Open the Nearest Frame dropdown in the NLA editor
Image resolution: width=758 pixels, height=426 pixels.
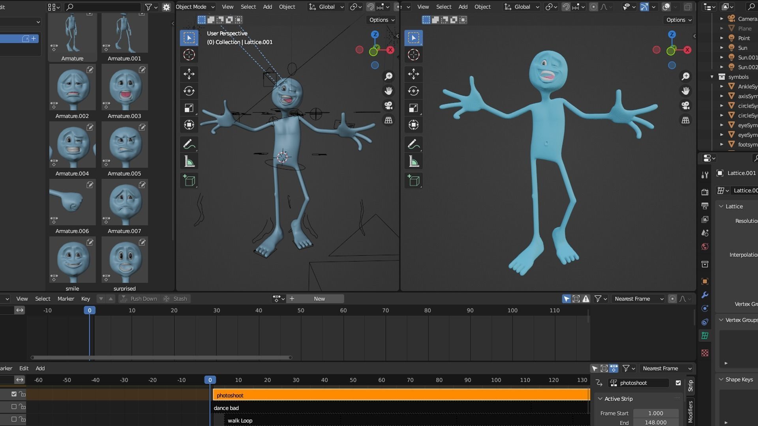pyautogui.click(x=666, y=368)
